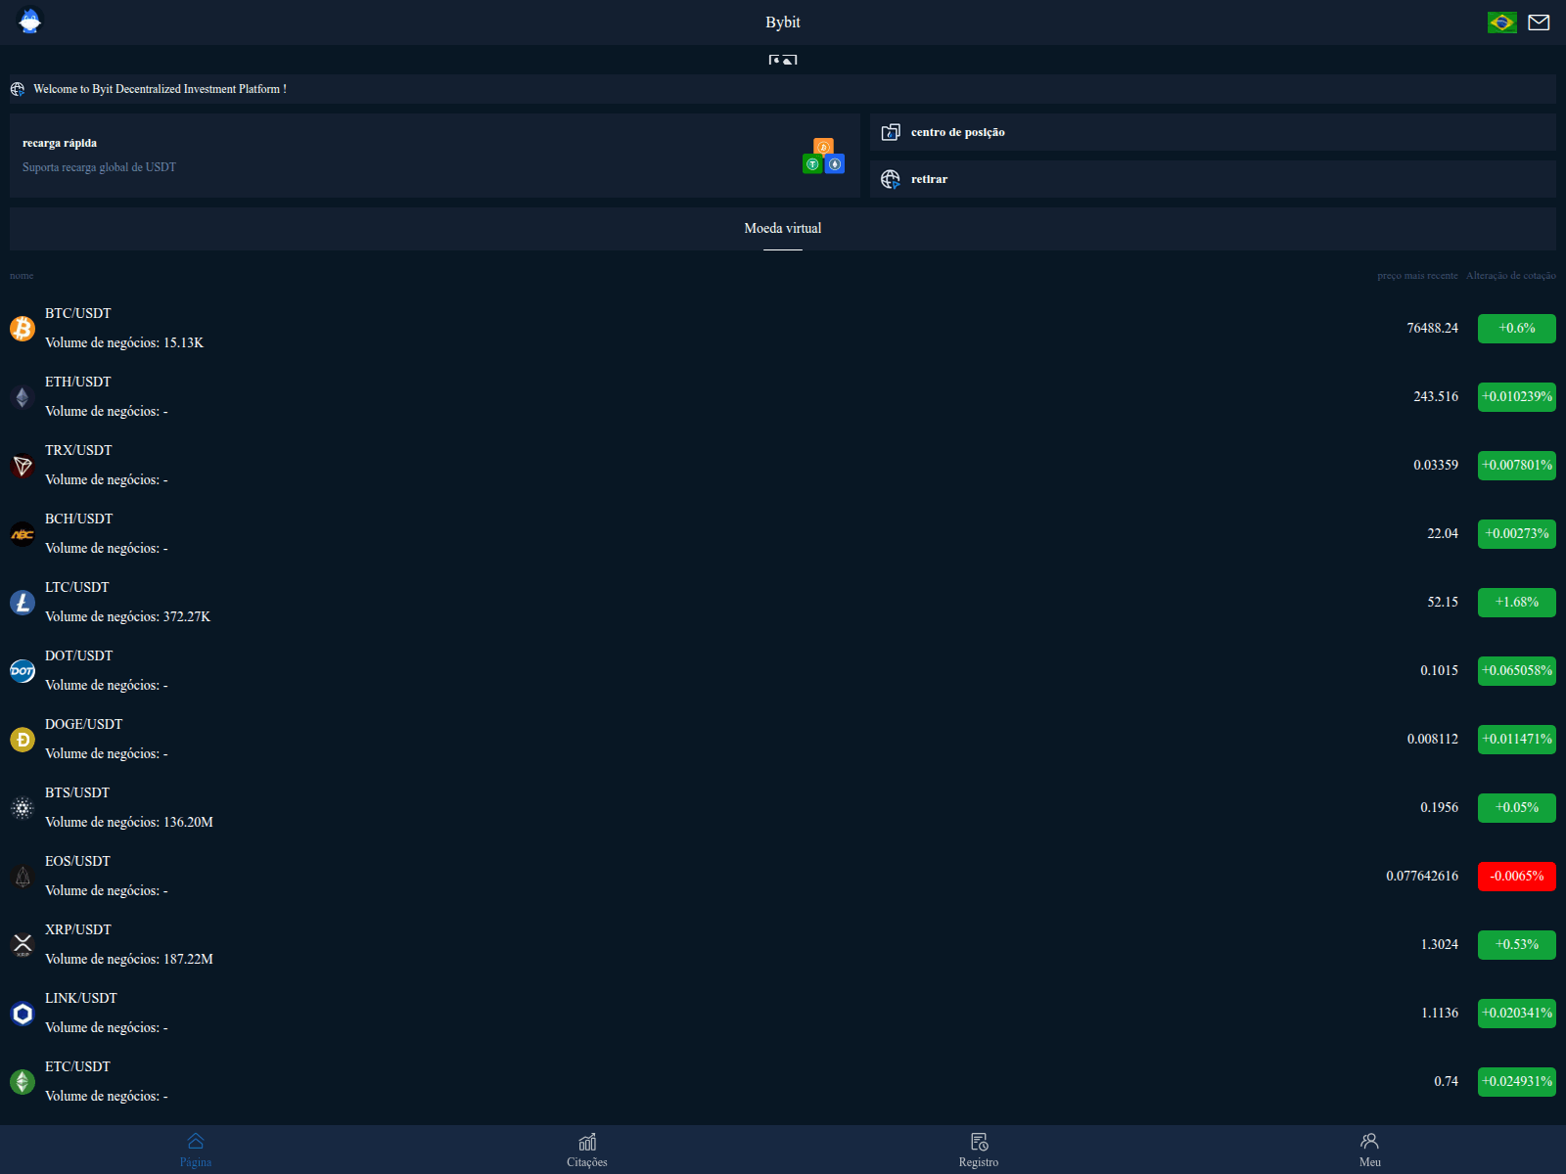Select the DOGE/USDT pair name
1566x1174 pixels.
(x=84, y=724)
